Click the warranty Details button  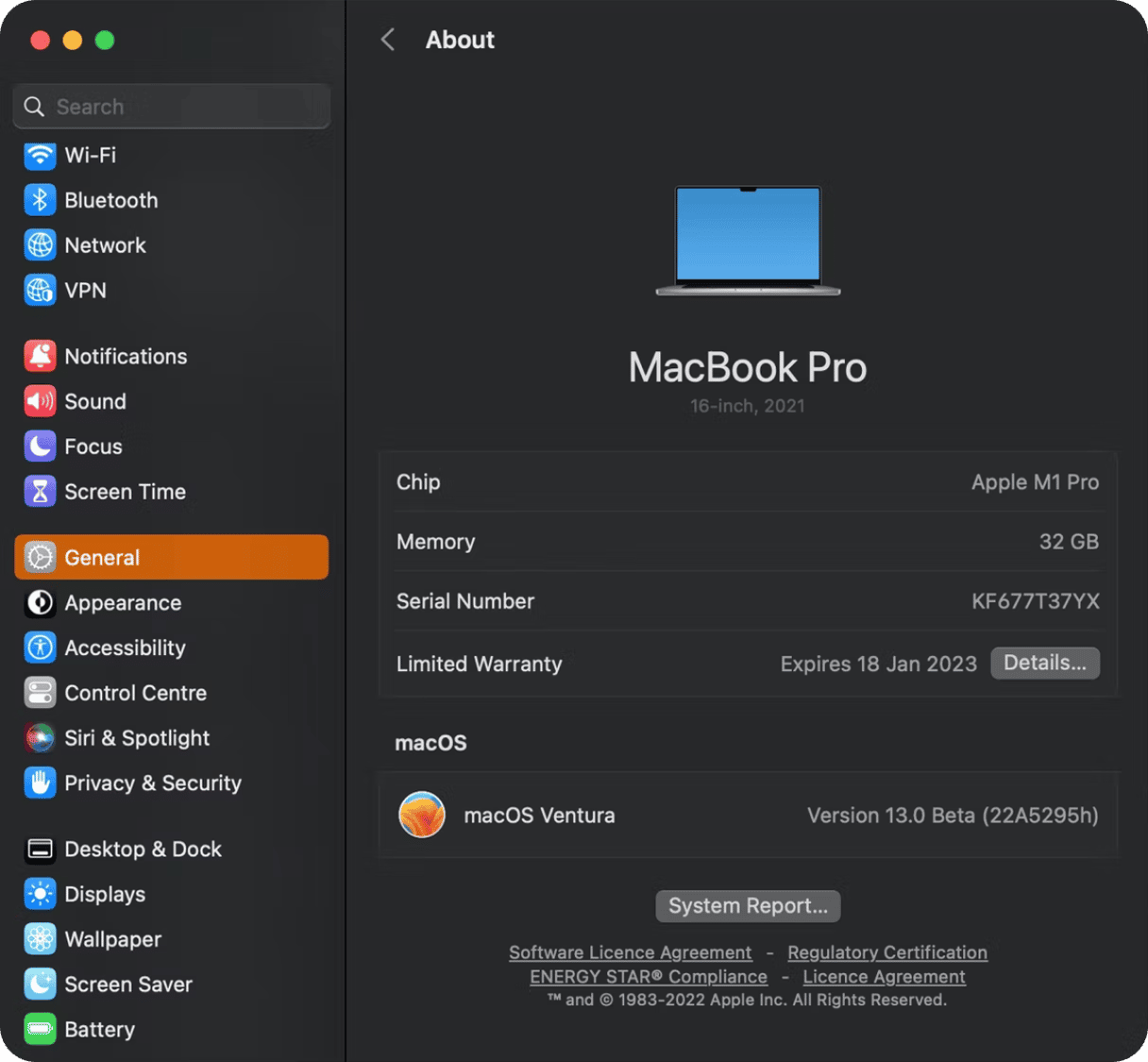(1045, 663)
